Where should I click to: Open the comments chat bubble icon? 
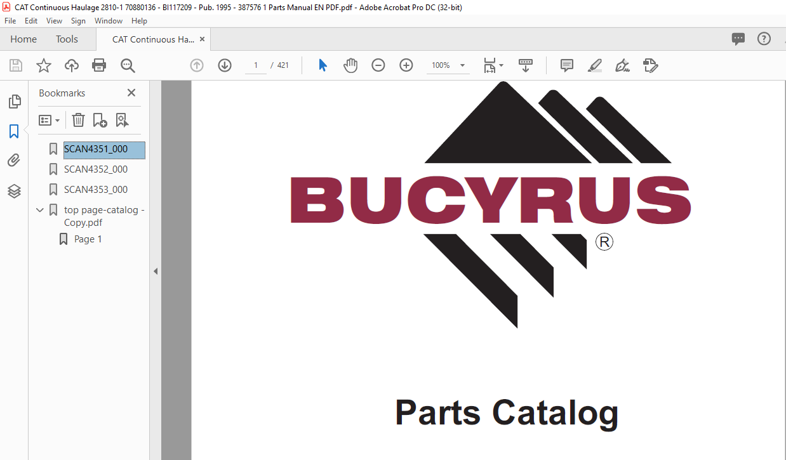[x=738, y=39]
